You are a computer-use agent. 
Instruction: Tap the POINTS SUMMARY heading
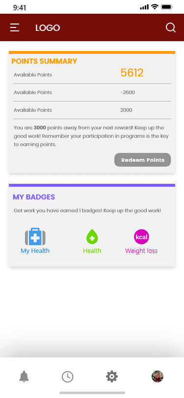click(x=44, y=61)
